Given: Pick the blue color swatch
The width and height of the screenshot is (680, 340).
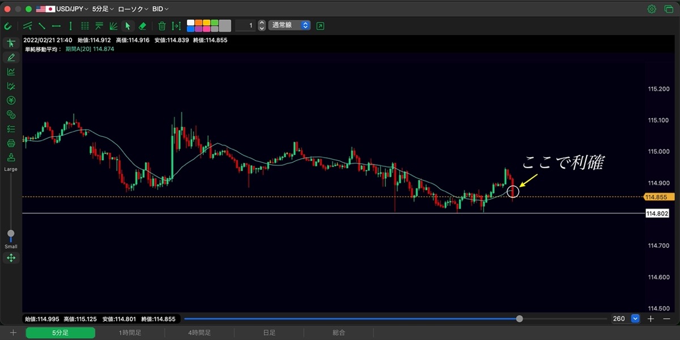Looking at the screenshot, I should 190,29.
